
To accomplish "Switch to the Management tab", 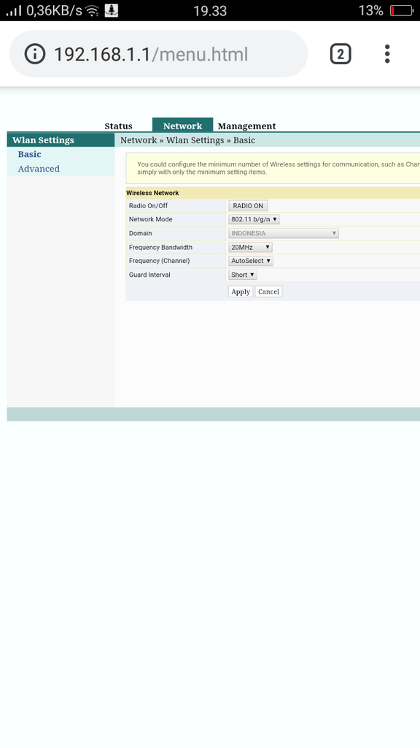I will tap(246, 126).
